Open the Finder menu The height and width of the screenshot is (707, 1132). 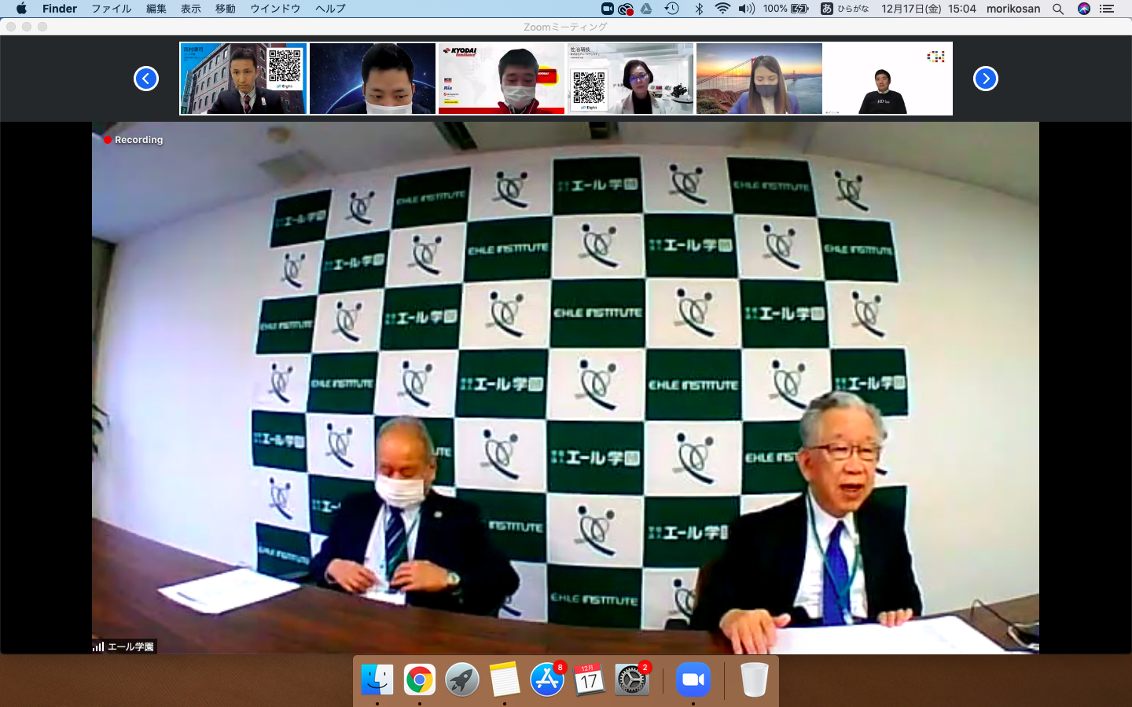click(60, 9)
